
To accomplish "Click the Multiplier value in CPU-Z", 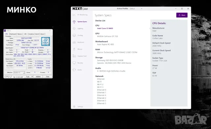I will 20,63.
